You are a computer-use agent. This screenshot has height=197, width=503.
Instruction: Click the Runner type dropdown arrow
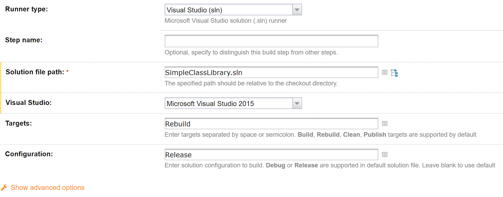(x=297, y=10)
